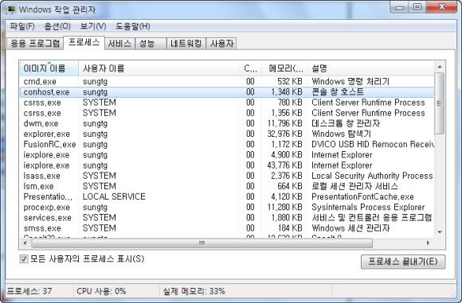Click the 데스크톱 창 관리자 description
The image size is (462, 303).
coord(346,123)
